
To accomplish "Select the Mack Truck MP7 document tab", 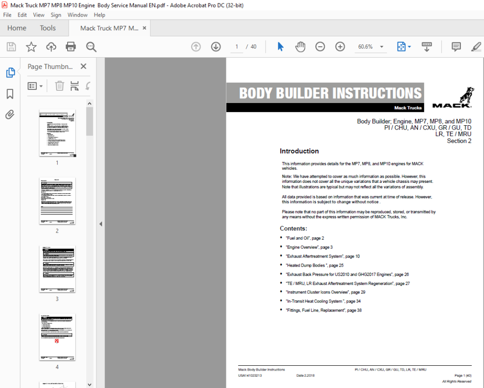I will 109,28.
